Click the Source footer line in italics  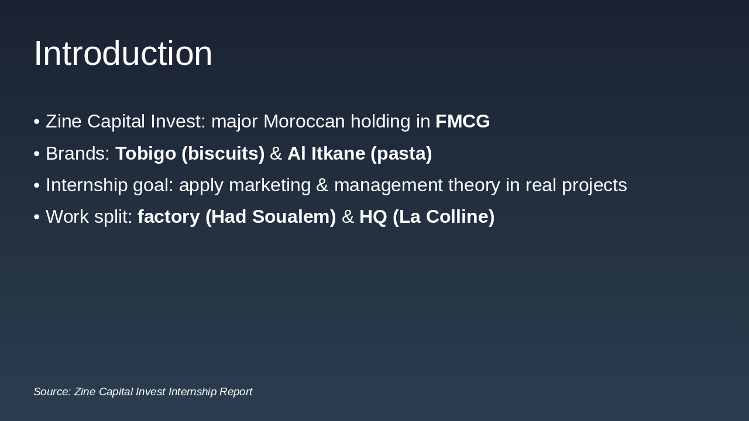tap(143, 392)
